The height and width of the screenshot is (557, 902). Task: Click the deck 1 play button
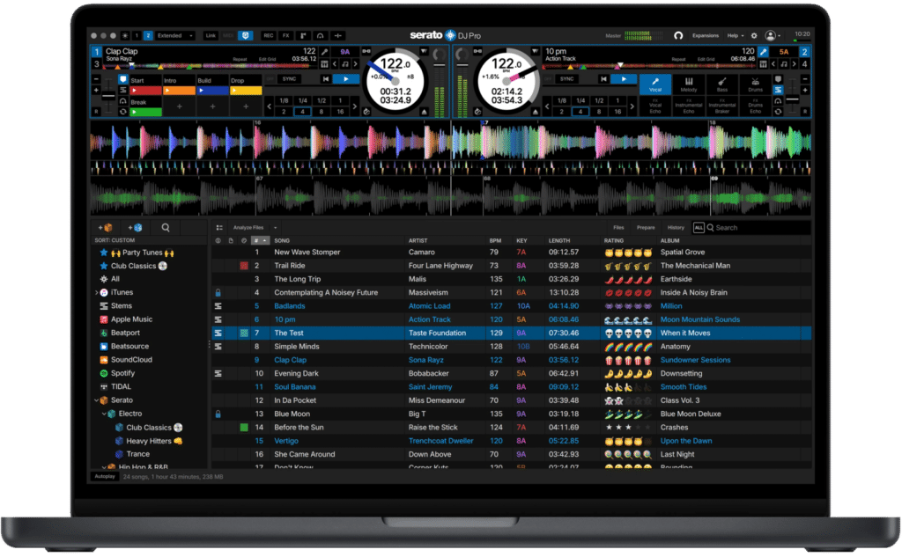coord(345,78)
